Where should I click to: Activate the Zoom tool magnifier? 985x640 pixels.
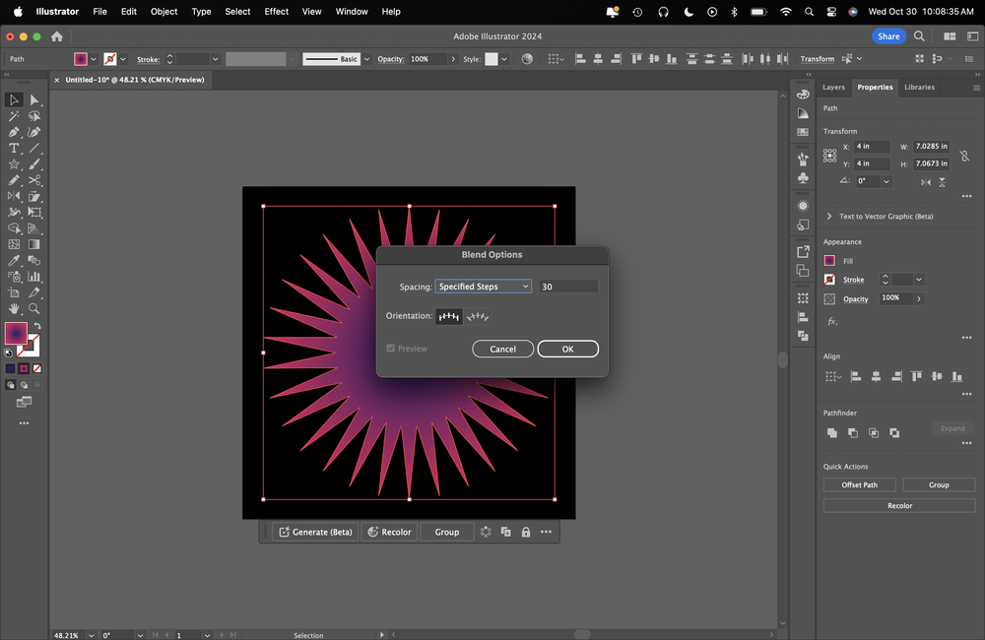(x=34, y=308)
